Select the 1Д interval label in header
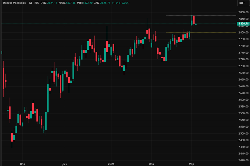 [x=30, y=3]
